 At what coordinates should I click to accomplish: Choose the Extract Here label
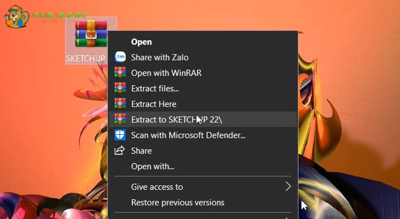click(154, 104)
